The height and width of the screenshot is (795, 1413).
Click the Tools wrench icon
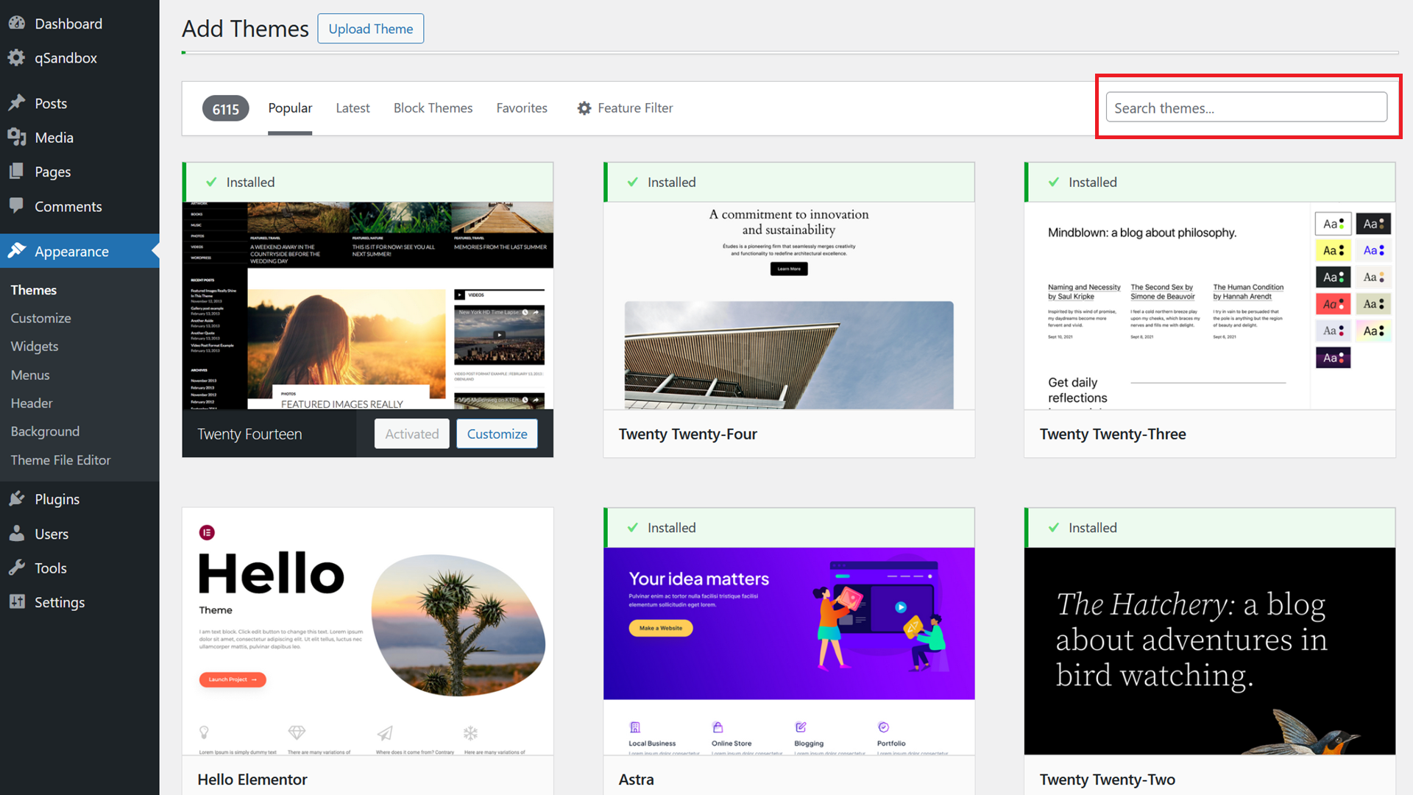pyautogui.click(x=17, y=568)
